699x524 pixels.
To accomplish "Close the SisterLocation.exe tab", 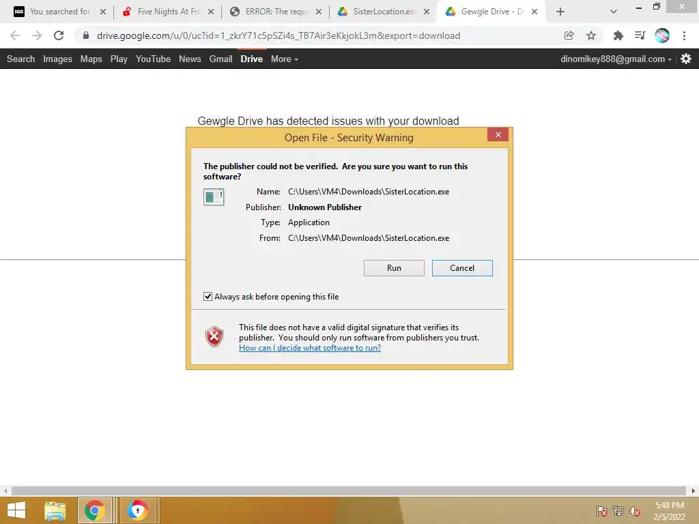I will (x=427, y=12).
